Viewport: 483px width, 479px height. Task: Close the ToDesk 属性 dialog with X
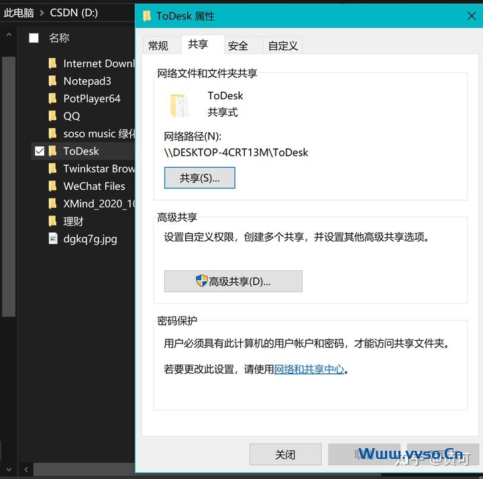tap(470, 15)
